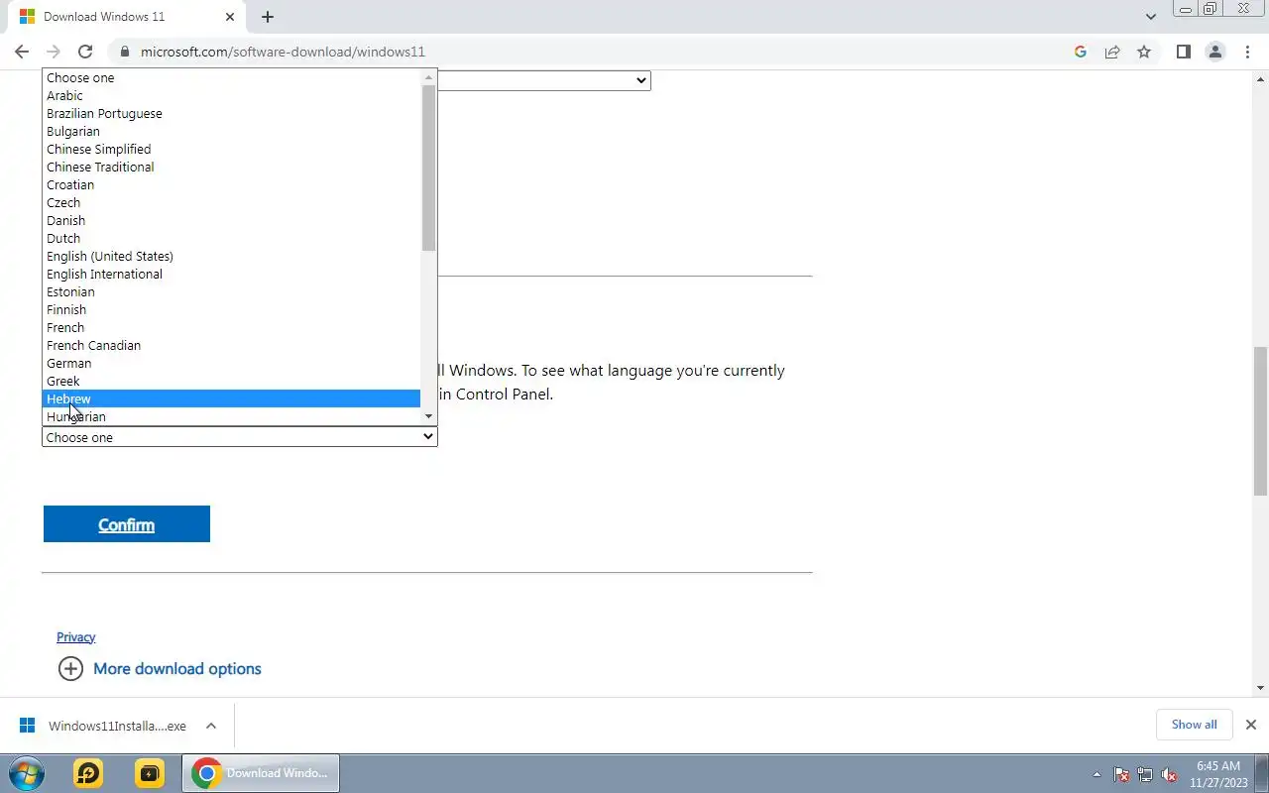Open the downloaded Windows11Installa...exe file
The width and height of the screenshot is (1269, 793).
click(x=103, y=726)
